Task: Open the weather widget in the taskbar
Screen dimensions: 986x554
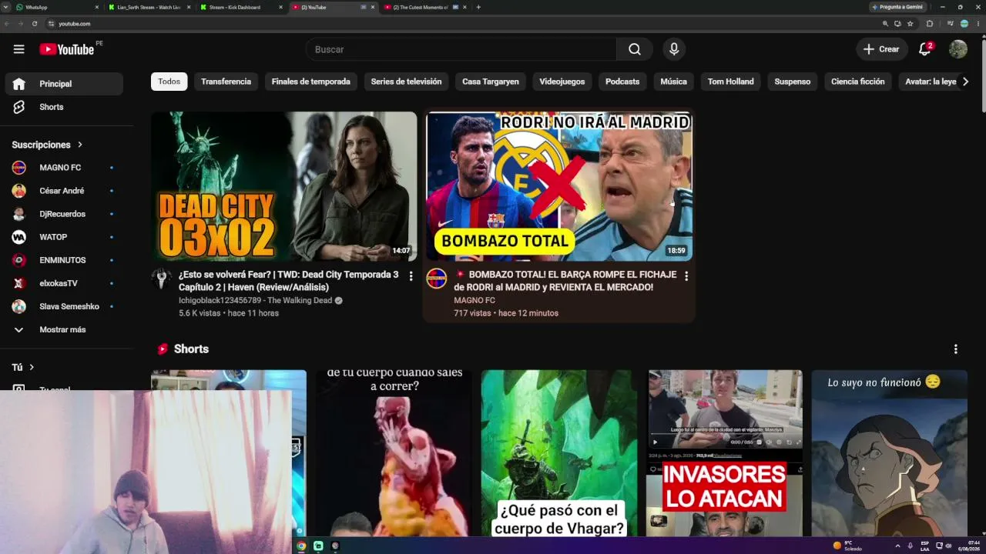Action: pyautogui.click(x=848, y=546)
